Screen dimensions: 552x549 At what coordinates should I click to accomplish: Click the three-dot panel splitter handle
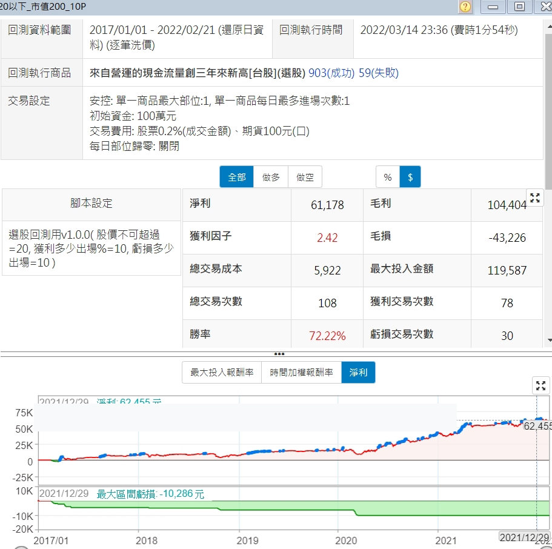point(279,353)
